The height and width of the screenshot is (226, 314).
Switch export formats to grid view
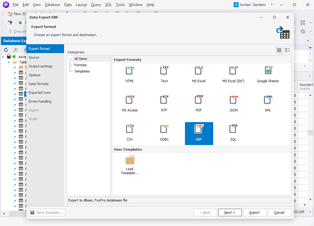[x=279, y=50]
